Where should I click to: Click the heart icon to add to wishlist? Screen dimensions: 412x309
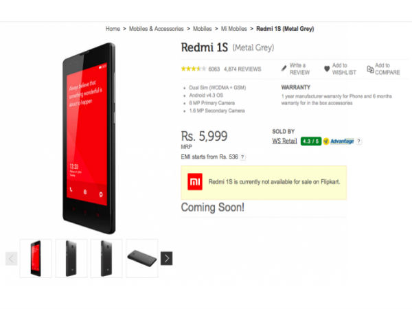[327, 69]
